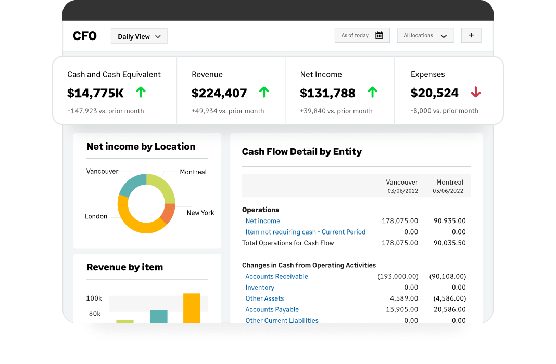The image size is (556, 364).
Task: Click red down arrow on Expenses card
Action: pos(475,92)
